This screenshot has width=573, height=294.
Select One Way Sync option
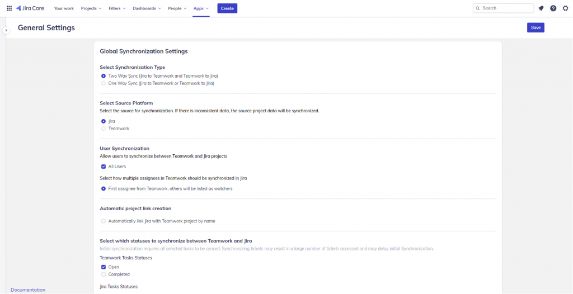(x=104, y=83)
